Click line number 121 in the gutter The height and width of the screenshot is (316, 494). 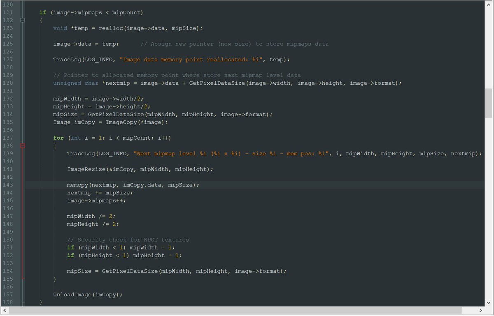(8, 12)
